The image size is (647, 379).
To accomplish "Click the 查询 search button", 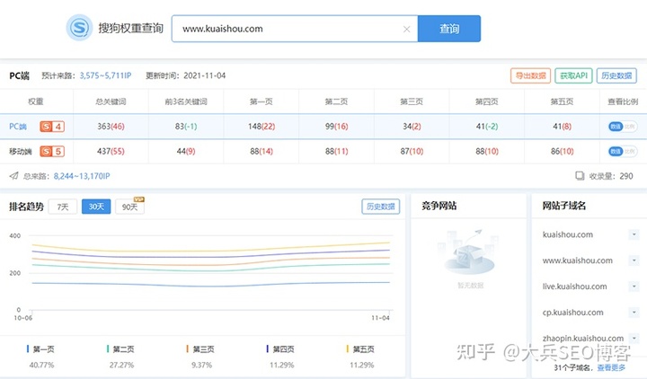I will [449, 29].
